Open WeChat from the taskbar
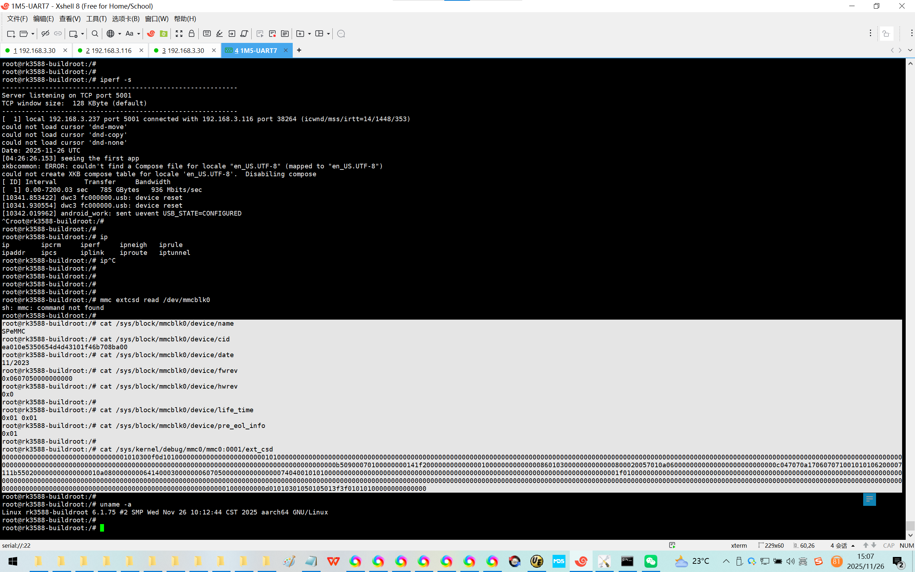915x572 pixels. click(x=651, y=561)
